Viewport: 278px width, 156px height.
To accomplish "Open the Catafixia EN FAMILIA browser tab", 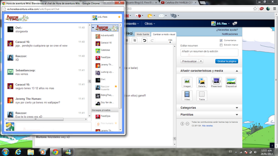I will (179, 3).
